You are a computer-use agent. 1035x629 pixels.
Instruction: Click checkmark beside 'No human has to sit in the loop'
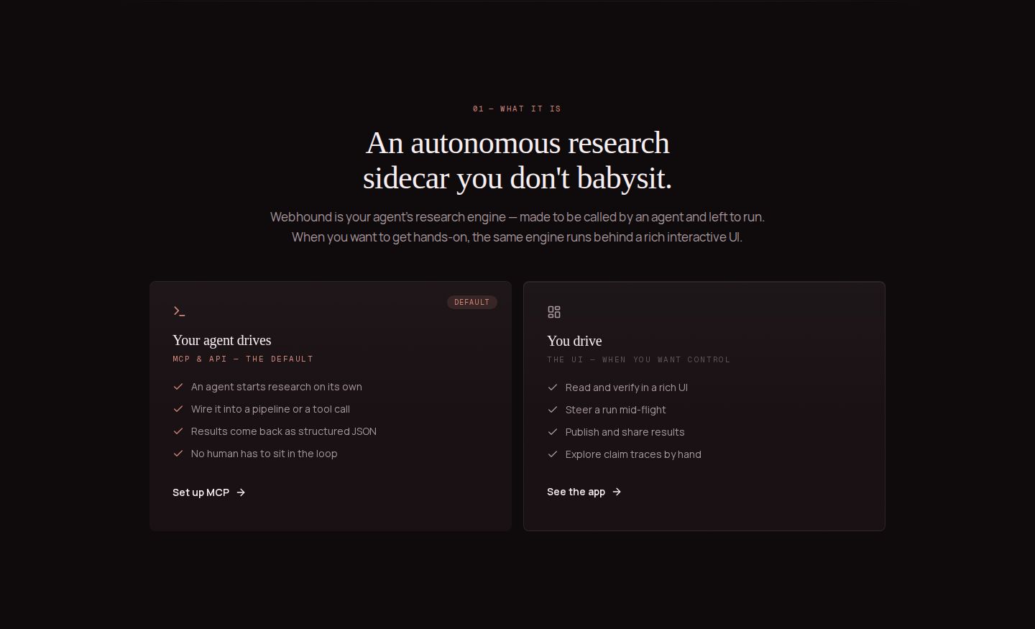[178, 454]
